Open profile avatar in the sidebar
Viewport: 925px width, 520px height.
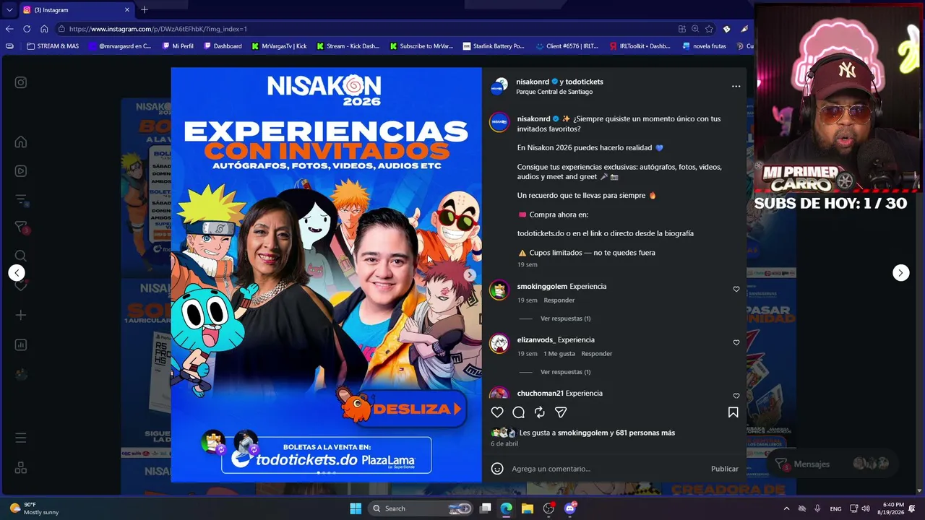tap(21, 374)
